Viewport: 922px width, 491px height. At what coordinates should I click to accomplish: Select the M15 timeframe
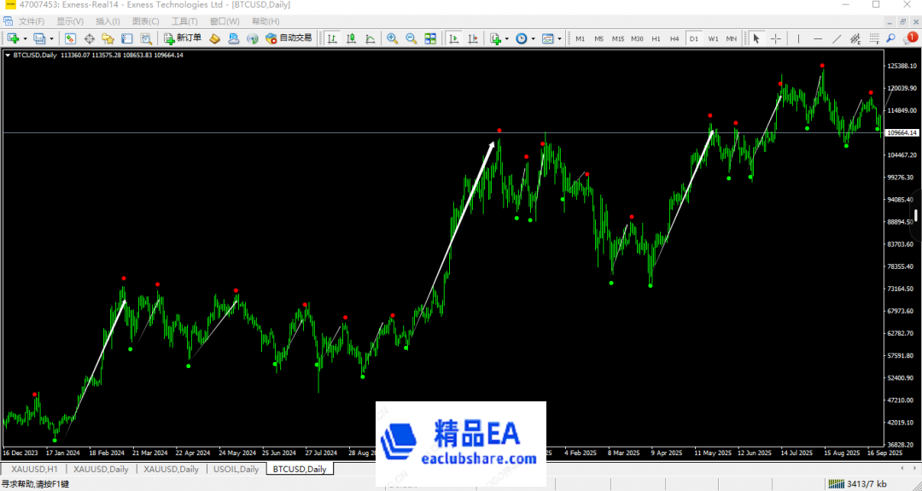[x=618, y=38]
